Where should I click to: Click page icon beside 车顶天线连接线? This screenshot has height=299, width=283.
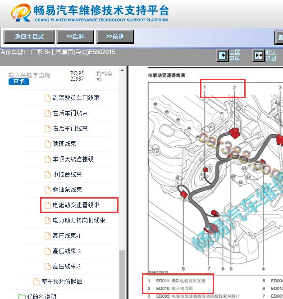[x=47, y=159]
